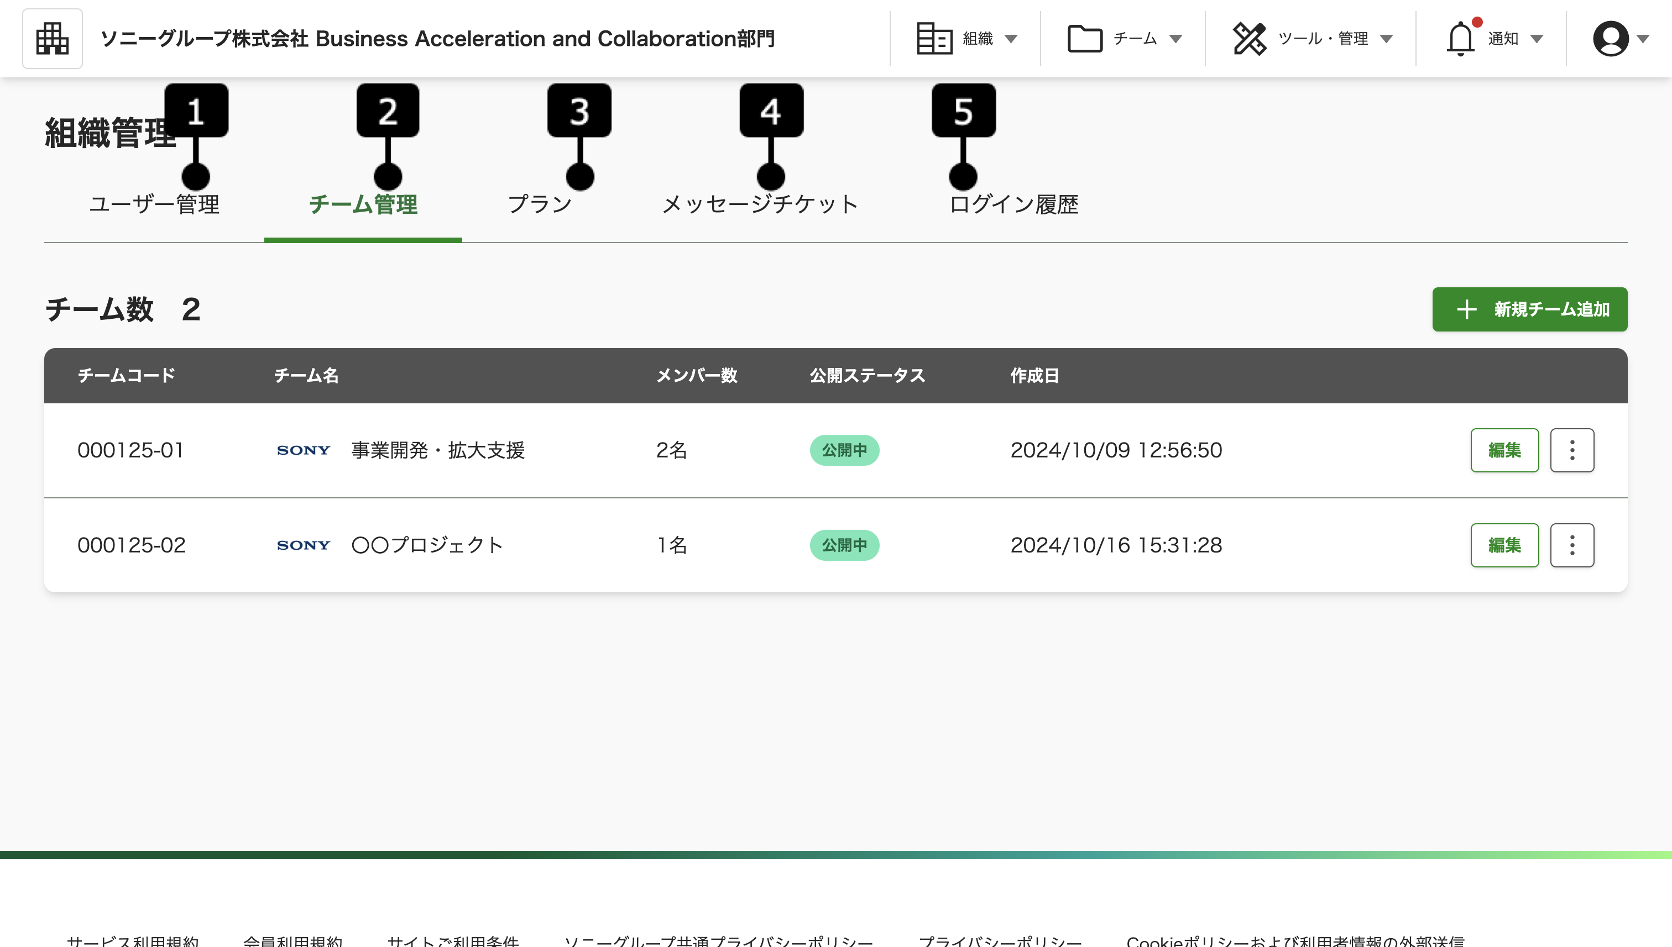
Task: Click team name 事業開発・拡大支援
Action: point(438,450)
